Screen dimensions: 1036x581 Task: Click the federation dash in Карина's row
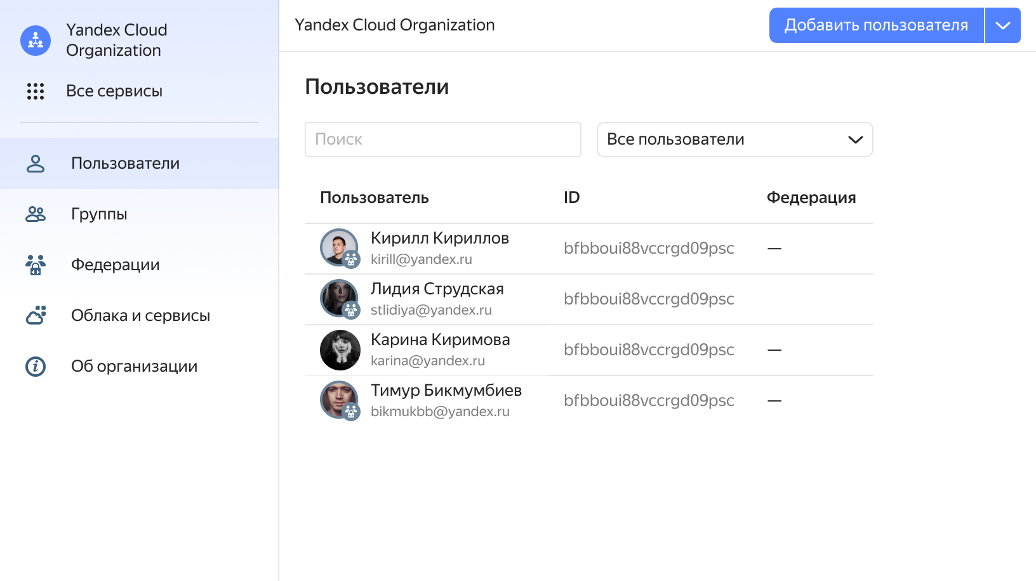774,350
